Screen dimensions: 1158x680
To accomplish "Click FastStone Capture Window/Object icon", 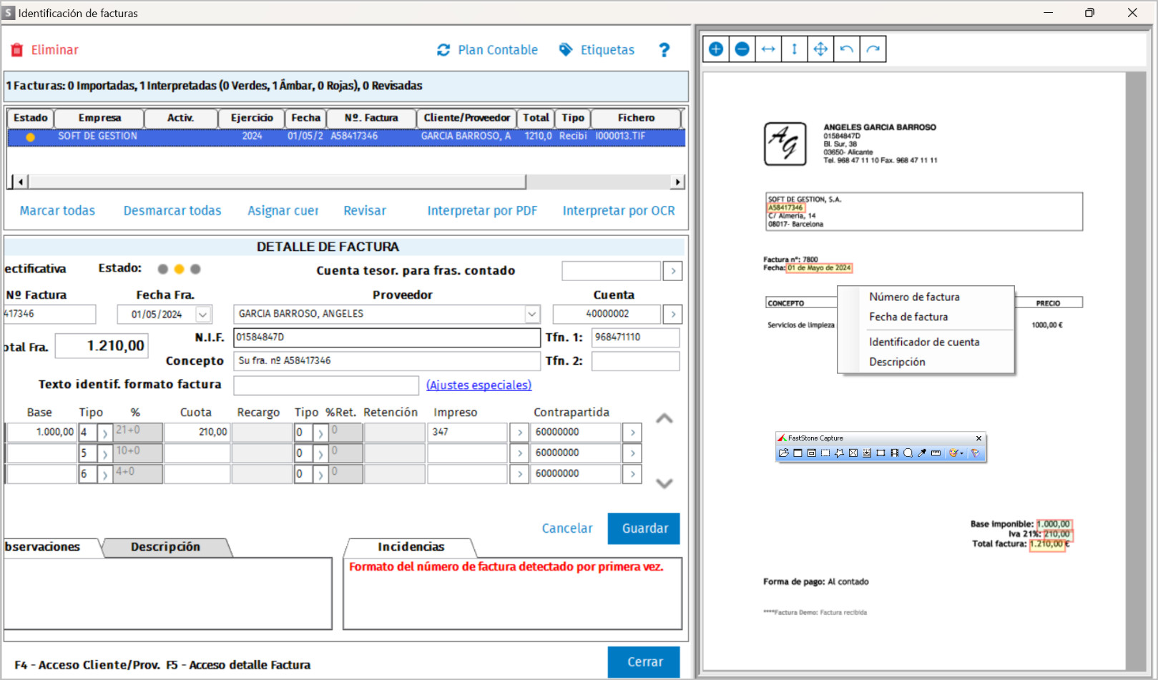I will 812,453.
